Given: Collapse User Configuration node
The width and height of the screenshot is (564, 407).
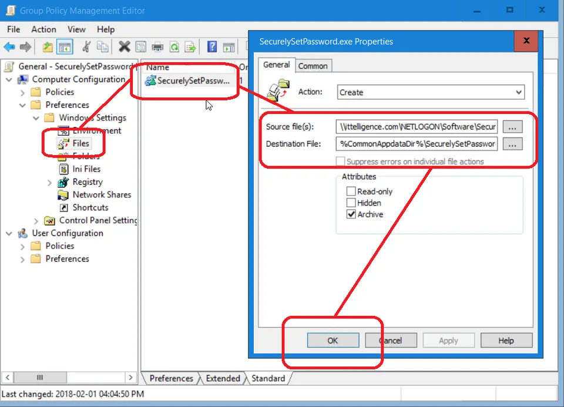Looking at the screenshot, I should [x=9, y=233].
